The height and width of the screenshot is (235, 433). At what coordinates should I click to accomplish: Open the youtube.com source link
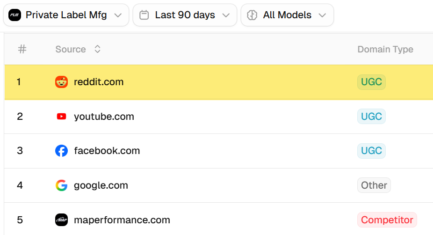click(x=104, y=117)
